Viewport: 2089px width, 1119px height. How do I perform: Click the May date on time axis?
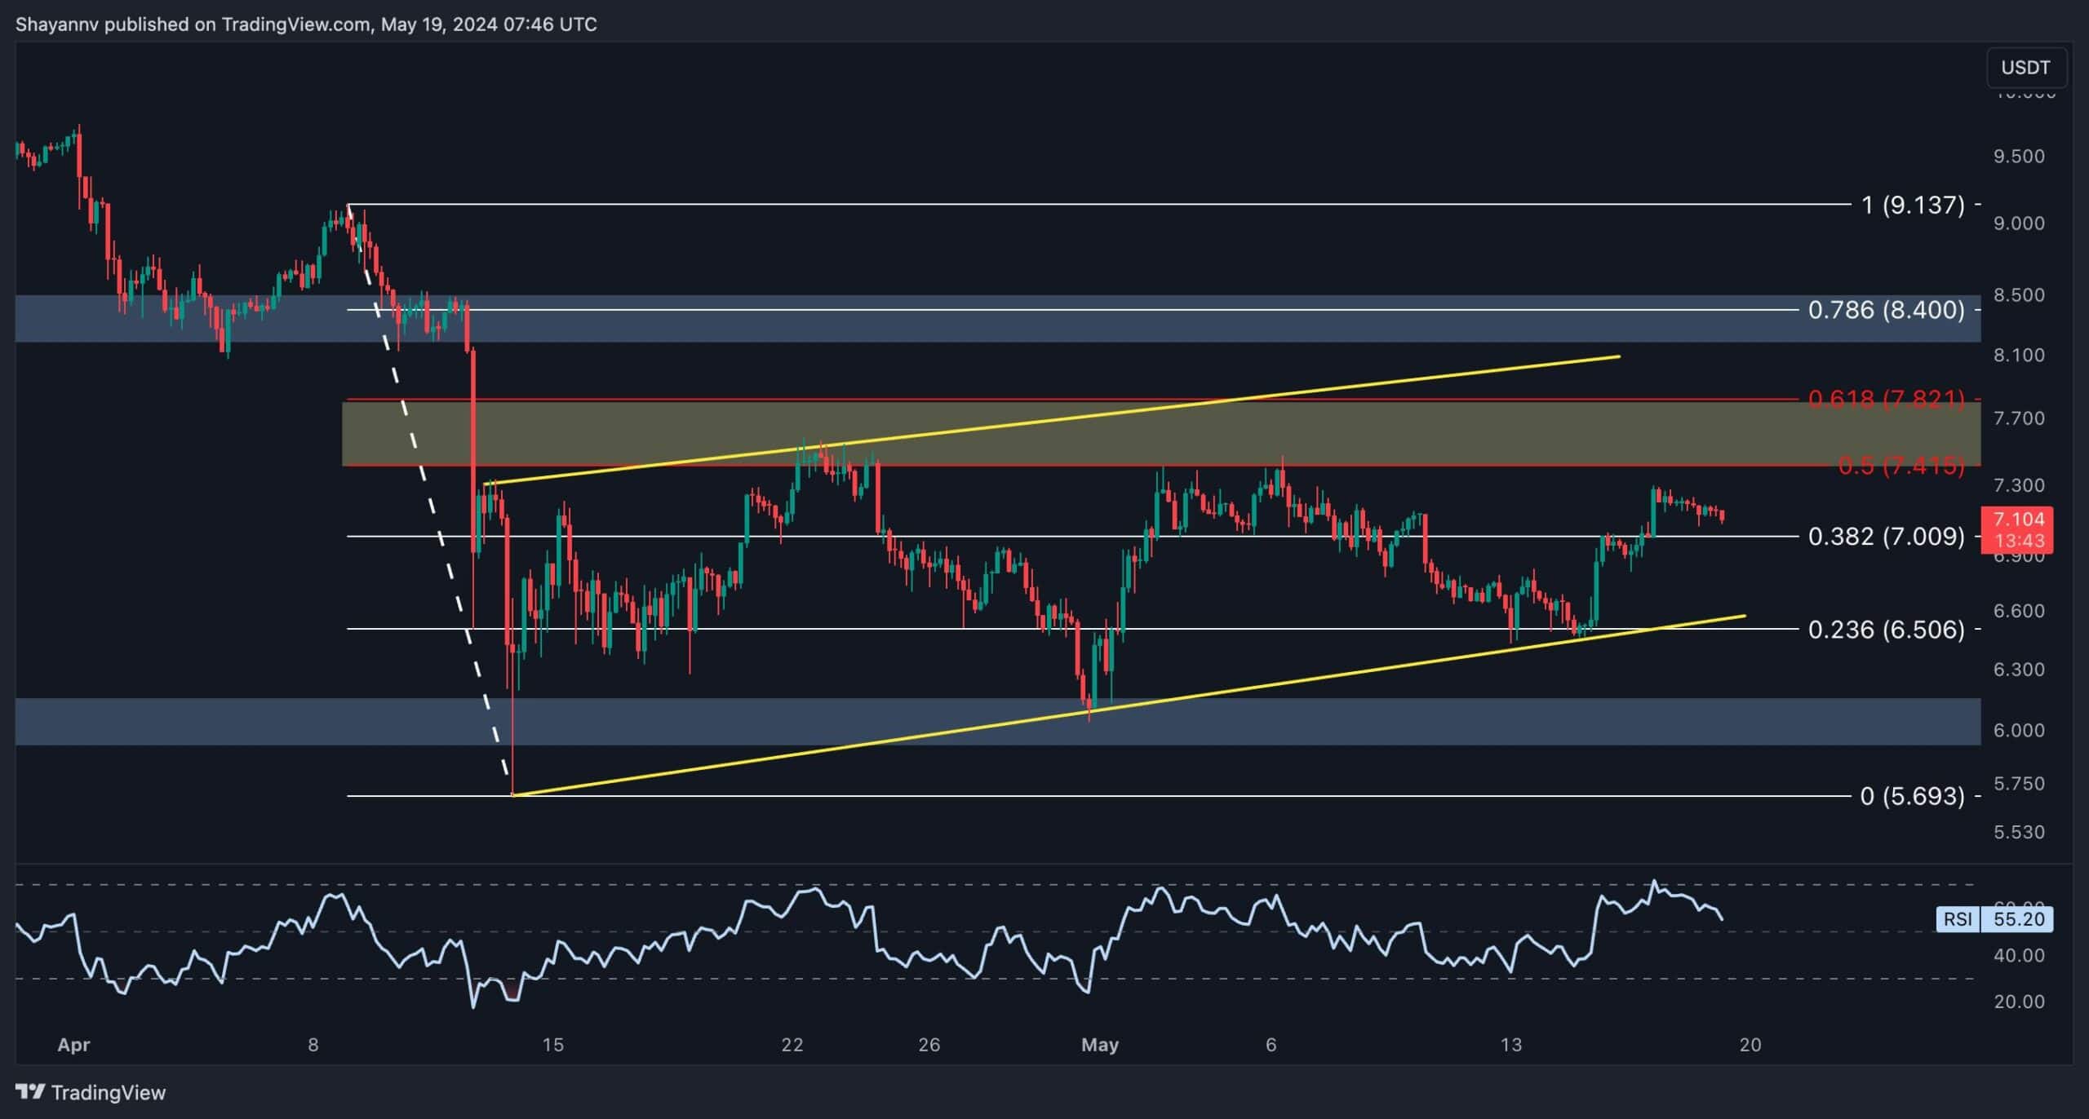(x=1099, y=1045)
